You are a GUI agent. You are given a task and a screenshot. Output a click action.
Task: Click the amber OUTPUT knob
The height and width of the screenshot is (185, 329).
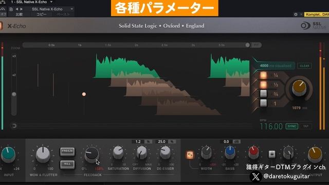coord(315,155)
